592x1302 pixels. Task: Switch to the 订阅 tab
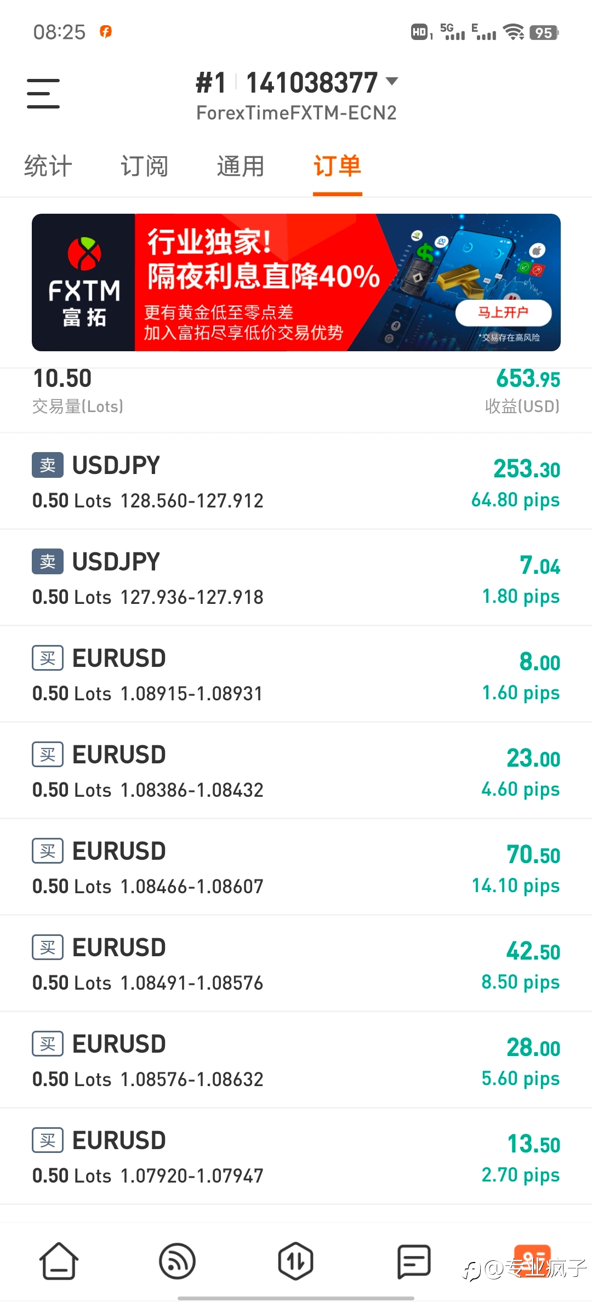tap(144, 166)
